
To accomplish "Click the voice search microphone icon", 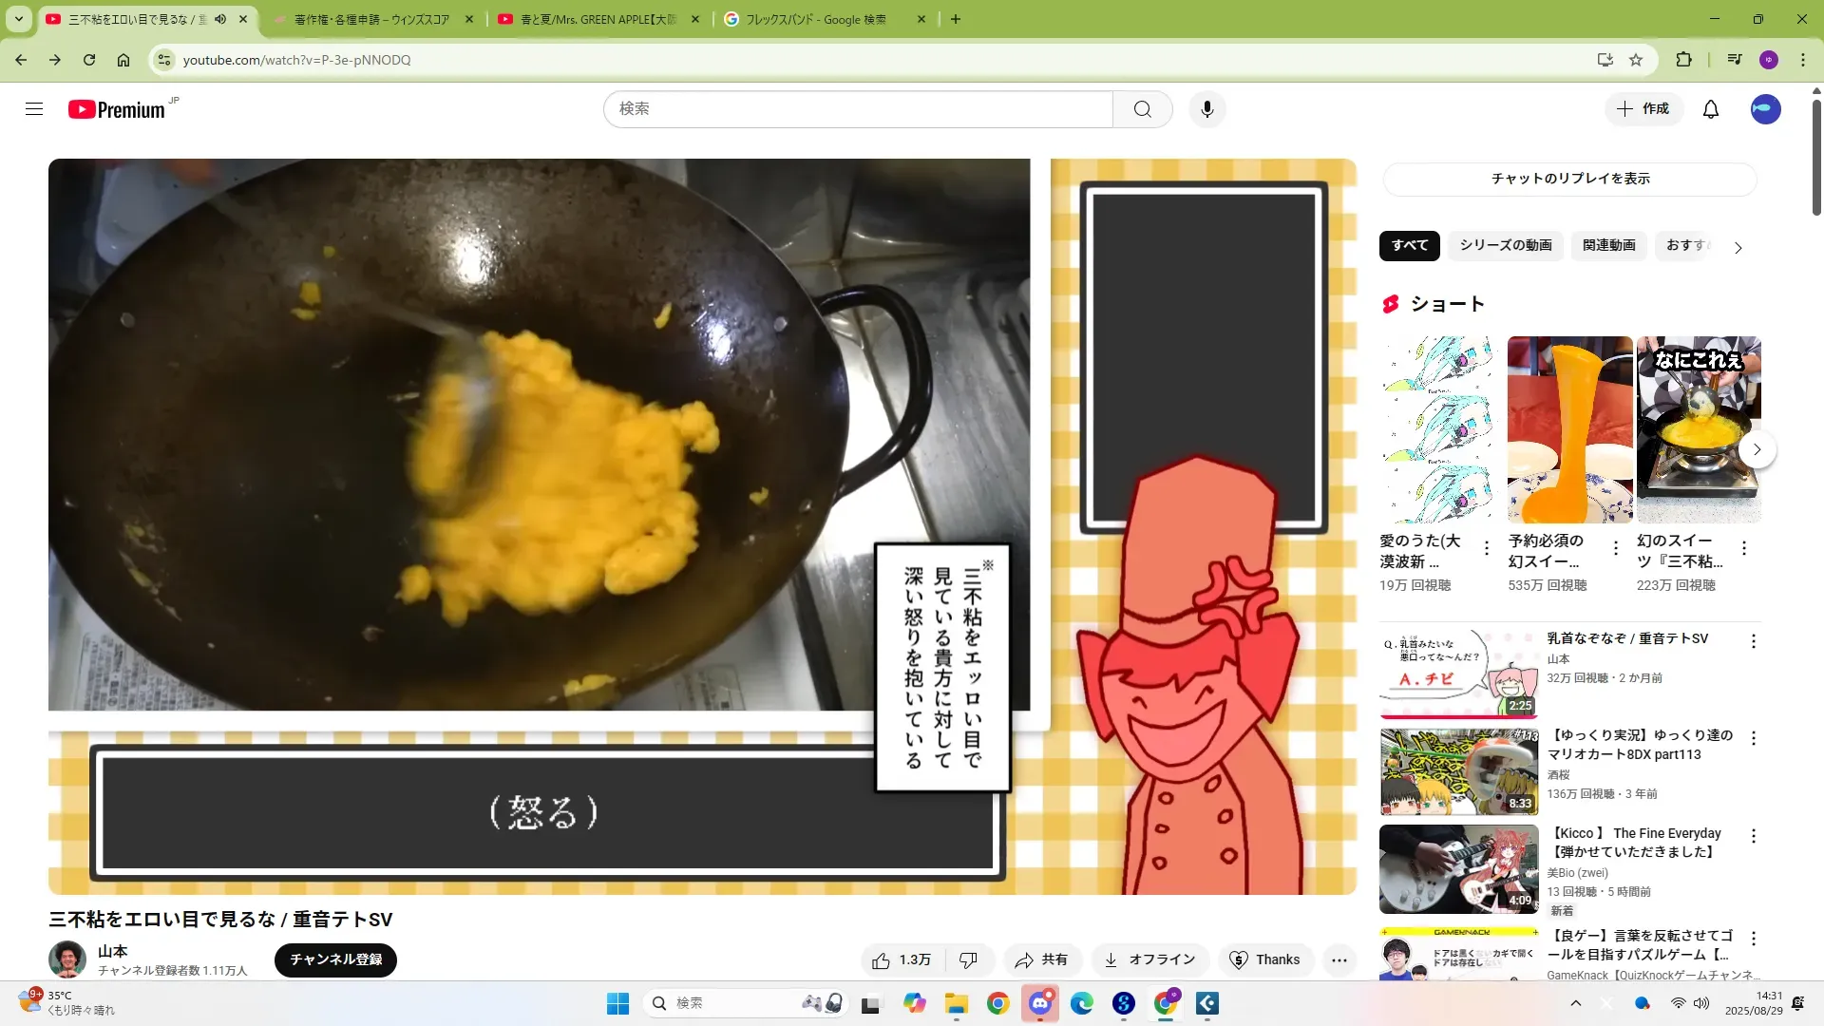I will point(1206,109).
